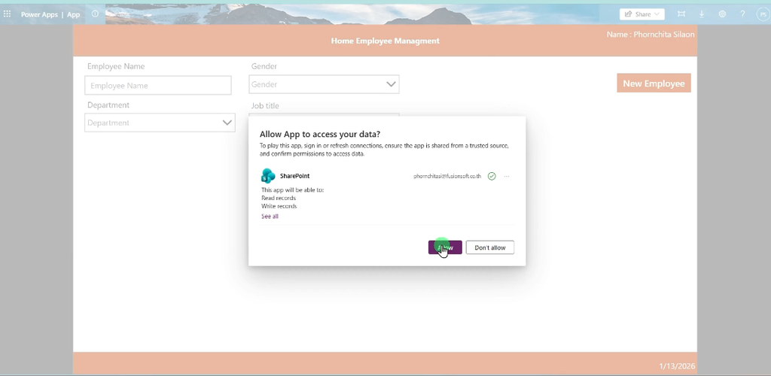Open the See all permissions link

click(x=270, y=216)
